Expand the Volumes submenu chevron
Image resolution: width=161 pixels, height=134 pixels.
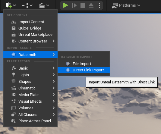54,108
